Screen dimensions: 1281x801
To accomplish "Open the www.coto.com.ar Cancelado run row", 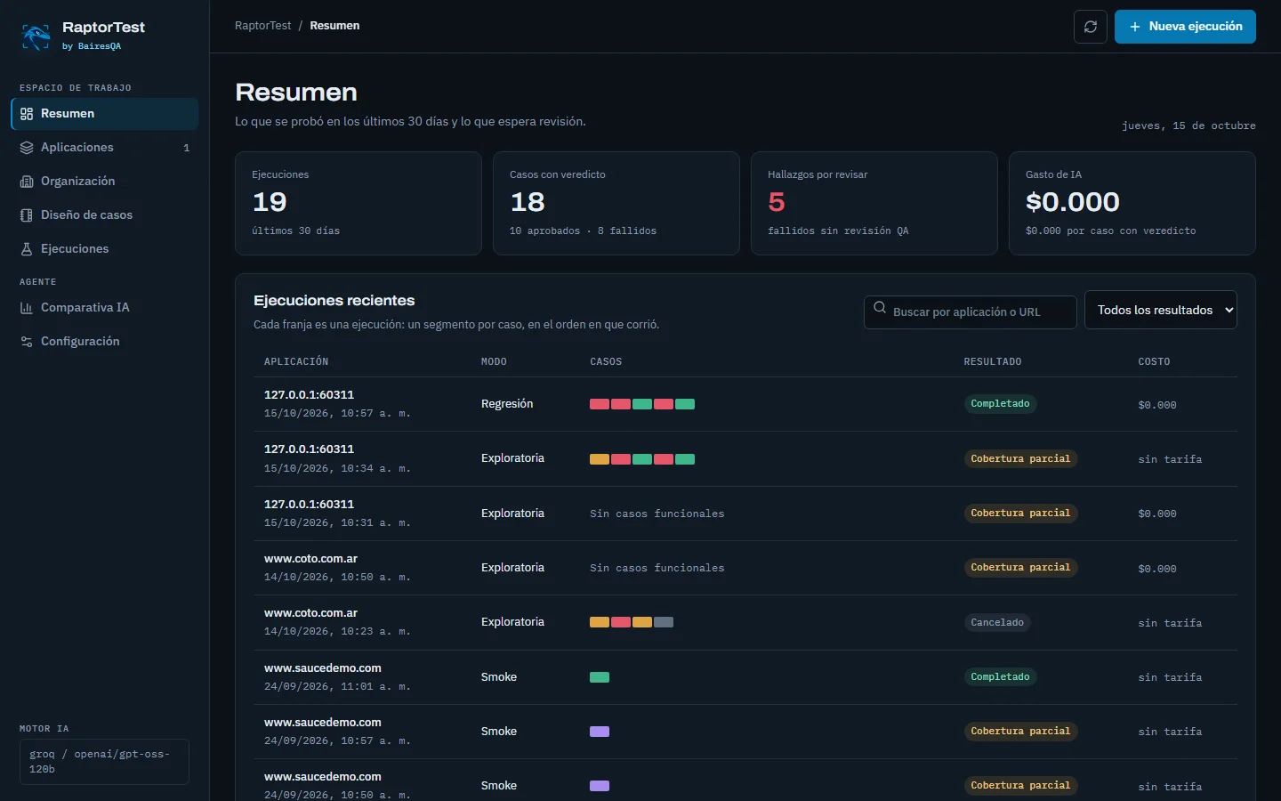I will point(745,622).
